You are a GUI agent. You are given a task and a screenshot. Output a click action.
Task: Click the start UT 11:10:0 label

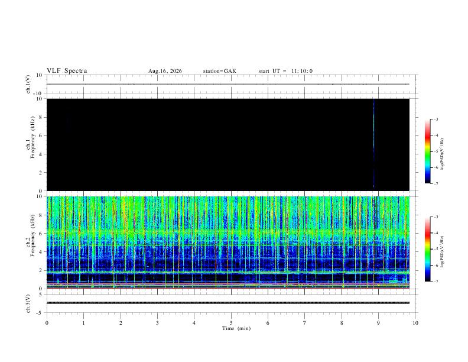(285, 71)
